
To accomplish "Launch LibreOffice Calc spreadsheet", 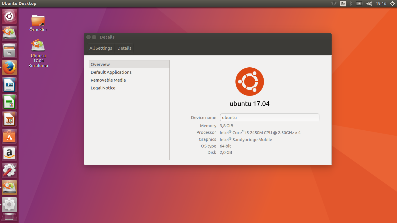I will click(9, 102).
